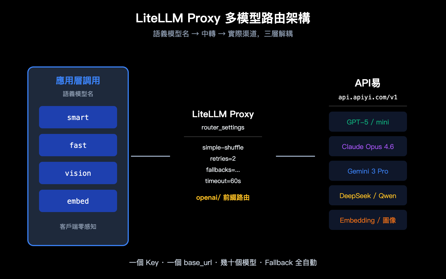Open the GPT-5 / mini channel card
Screen dimensions: 446x279
pyautogui.click(x=368, y=122)
